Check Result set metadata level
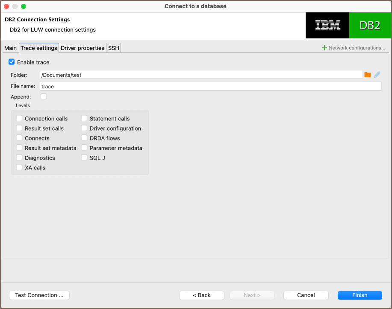 pyautogui.click(x=19, y=148)
